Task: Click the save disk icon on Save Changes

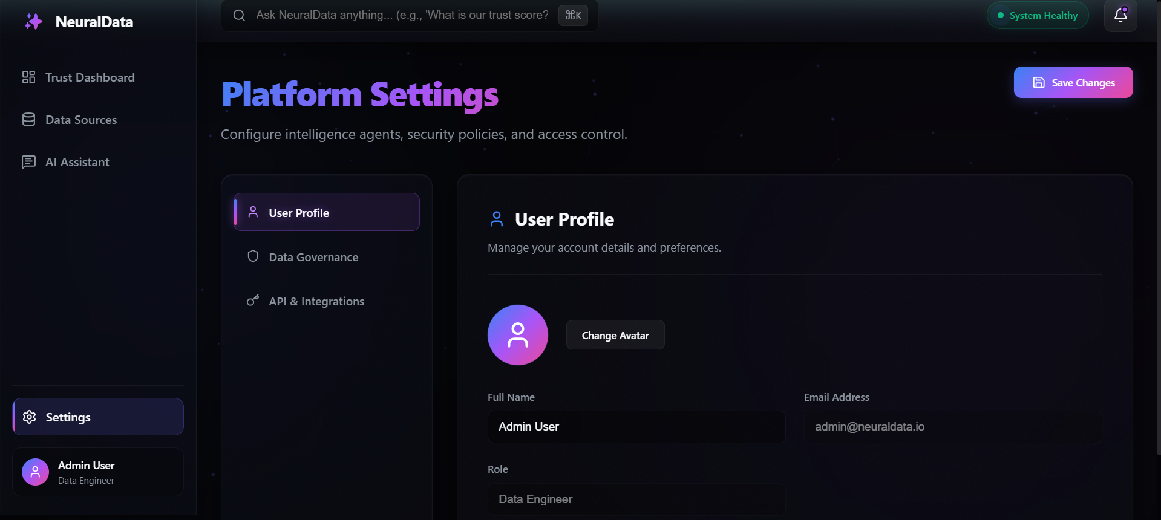Action: tap(1038, 82)
